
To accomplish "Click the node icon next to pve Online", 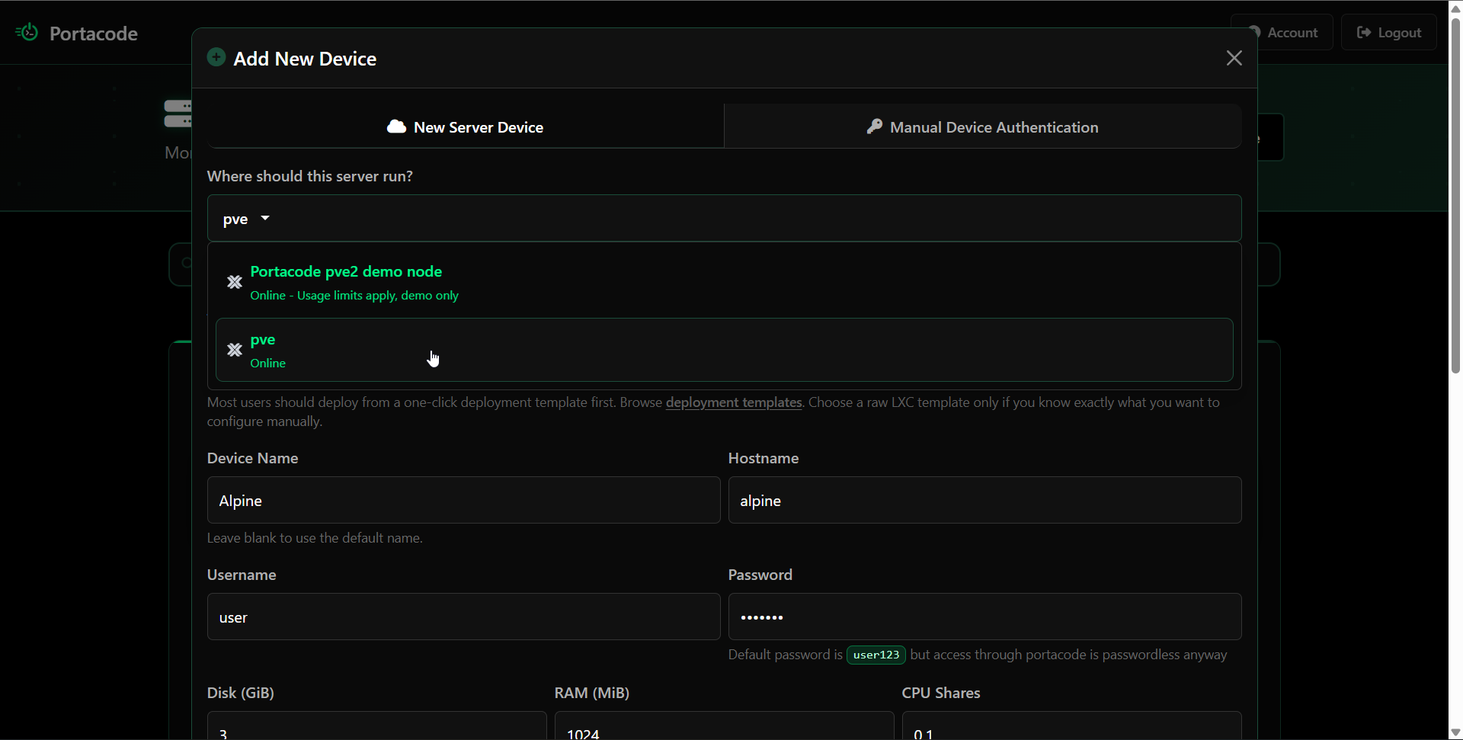I will pos(235,350).
